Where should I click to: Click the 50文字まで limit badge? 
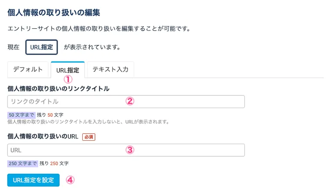[x=20, y=115]
